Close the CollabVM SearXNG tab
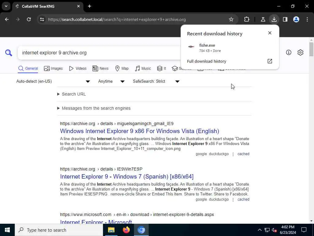This screenshot has height=236, width=314. (x=78, y=6)
